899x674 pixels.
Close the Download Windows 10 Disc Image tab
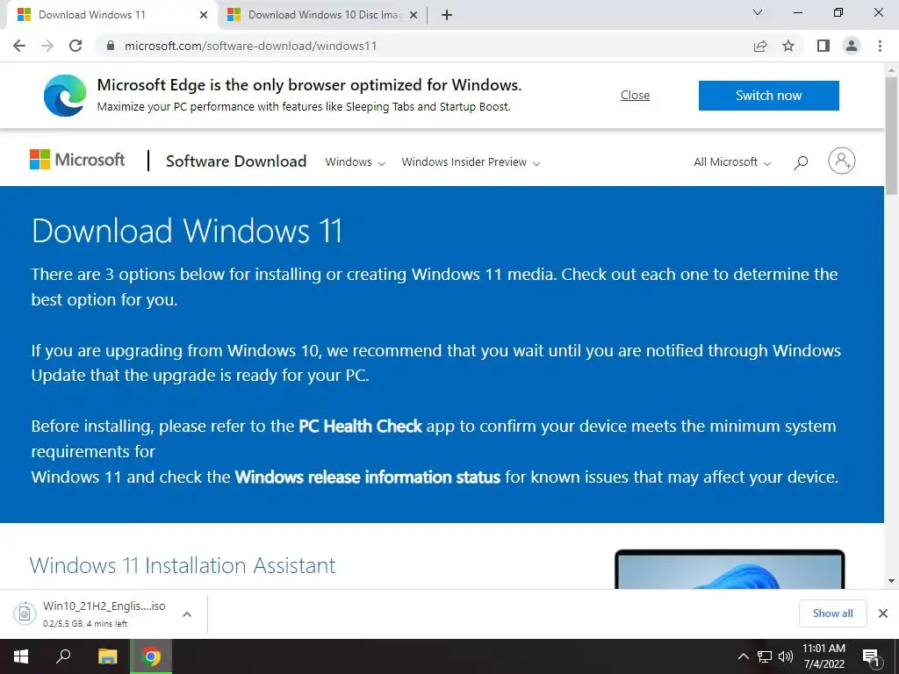(x=414, y=15)
